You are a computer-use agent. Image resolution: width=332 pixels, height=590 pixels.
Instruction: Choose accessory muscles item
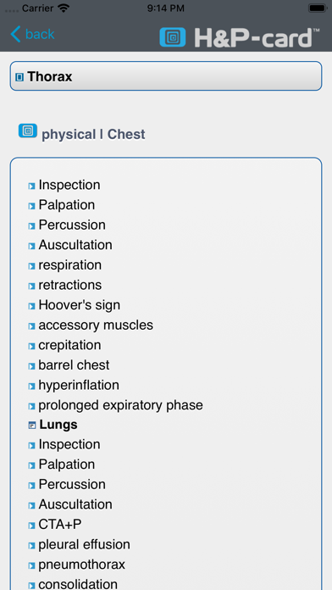96,326
